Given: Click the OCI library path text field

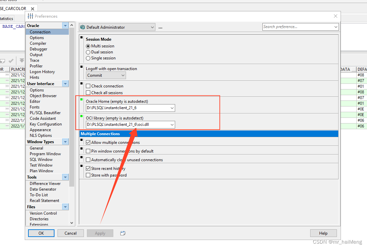Looking at the screenshot, I should point(128,125).
